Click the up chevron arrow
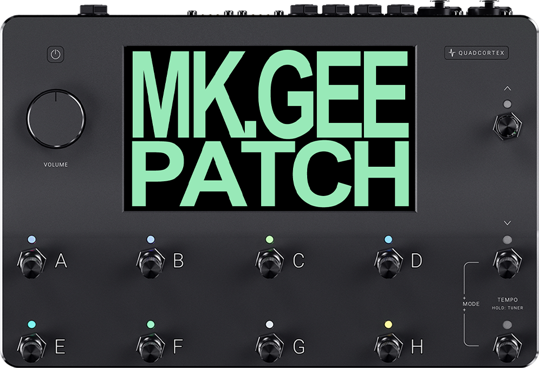 (508, 89)
